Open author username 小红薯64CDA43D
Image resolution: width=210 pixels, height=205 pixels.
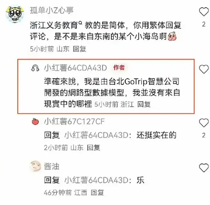75,68
